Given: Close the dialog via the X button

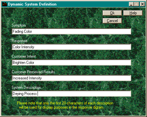Looking at the screenshot, I should [x=142, y=4].
